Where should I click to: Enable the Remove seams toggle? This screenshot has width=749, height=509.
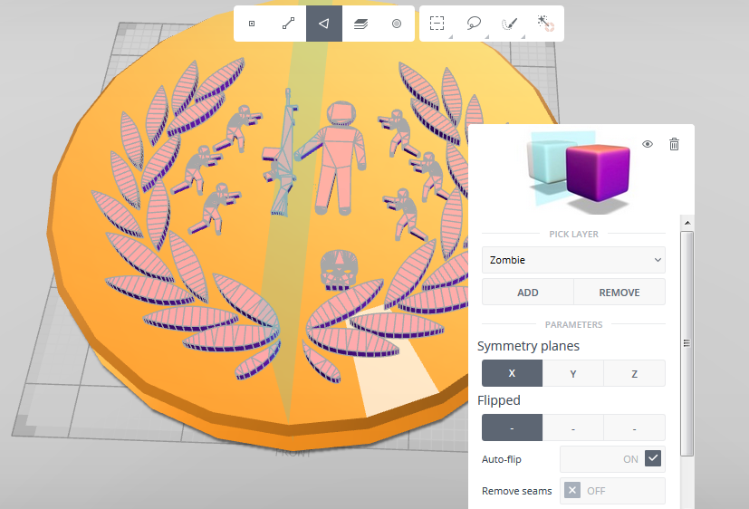572,490
